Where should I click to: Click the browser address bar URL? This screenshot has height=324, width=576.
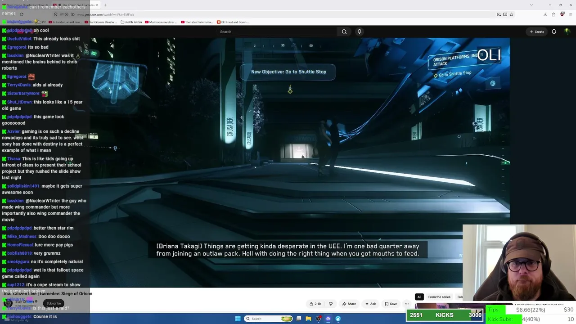point(106,14)
